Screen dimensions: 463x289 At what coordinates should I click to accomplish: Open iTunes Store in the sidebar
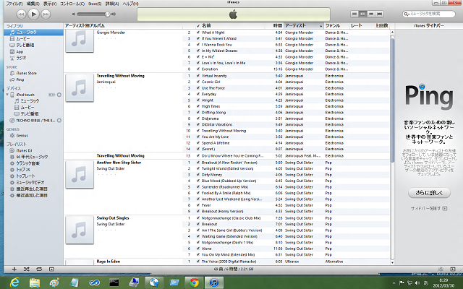coord(26,73)
